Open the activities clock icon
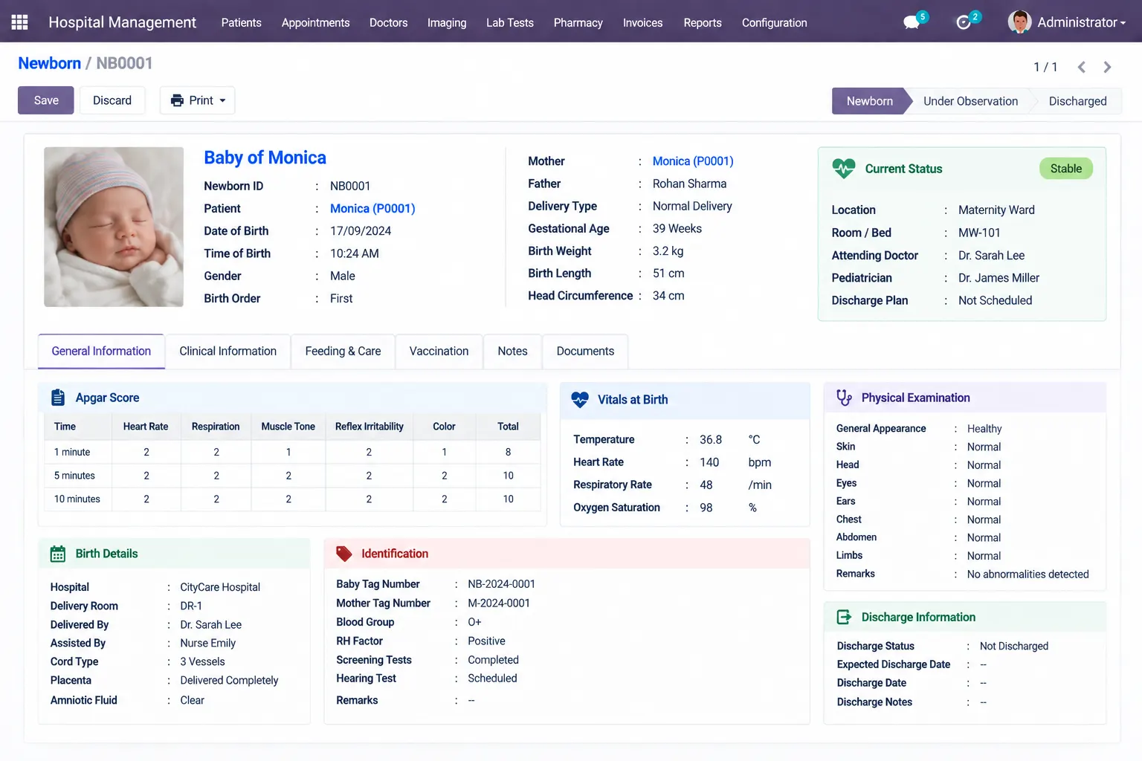 964,22
